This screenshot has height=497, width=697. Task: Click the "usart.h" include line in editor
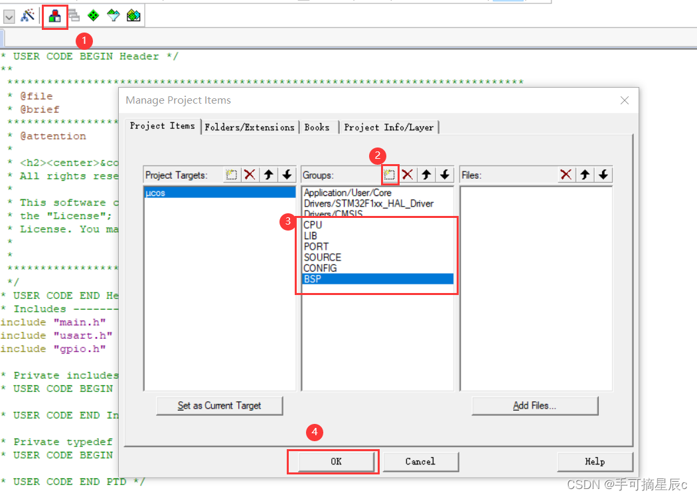click(56, 335)
